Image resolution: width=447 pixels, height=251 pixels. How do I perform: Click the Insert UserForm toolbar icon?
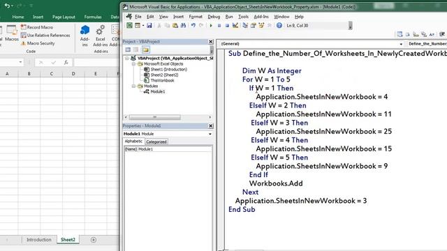(x=138, y=25)
